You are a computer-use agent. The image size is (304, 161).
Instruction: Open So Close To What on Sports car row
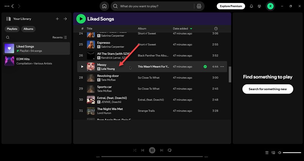(x=149, y=89)
